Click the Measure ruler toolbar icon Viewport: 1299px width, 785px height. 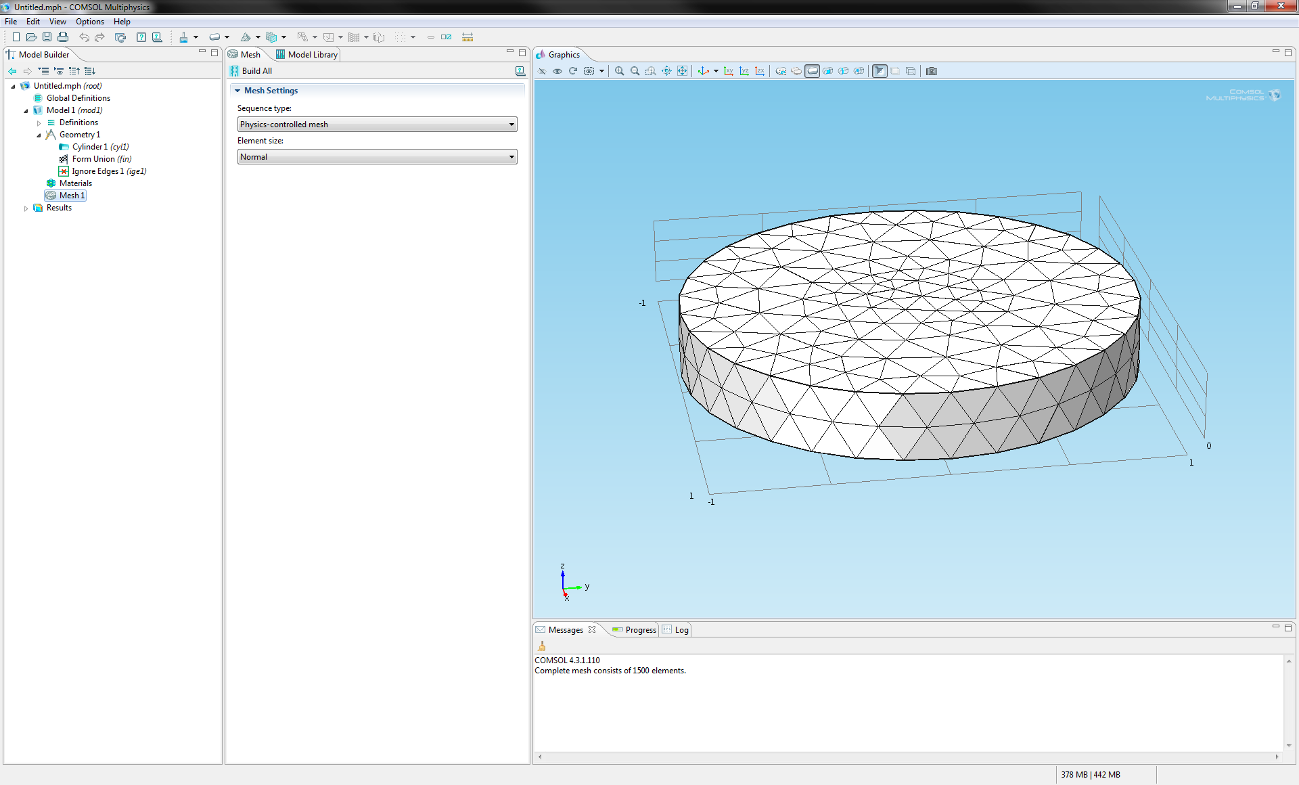point(468,37)
